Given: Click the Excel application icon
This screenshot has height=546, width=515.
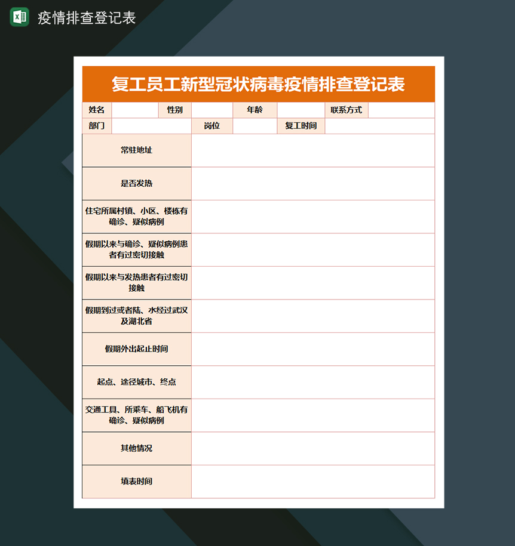Looking at the screenshot, I should (18, 18).
